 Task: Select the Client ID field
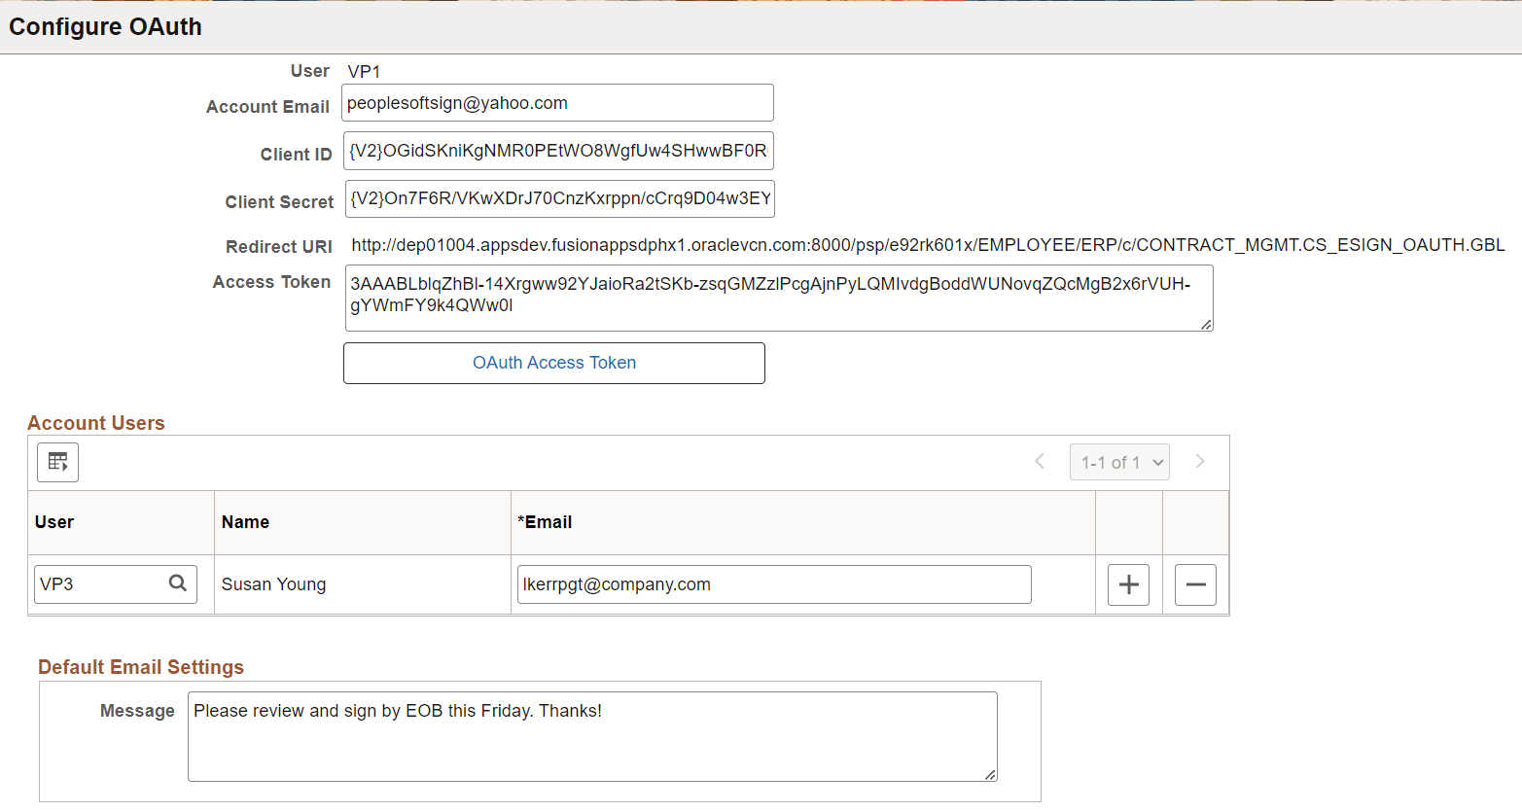(x=557, y=151)
